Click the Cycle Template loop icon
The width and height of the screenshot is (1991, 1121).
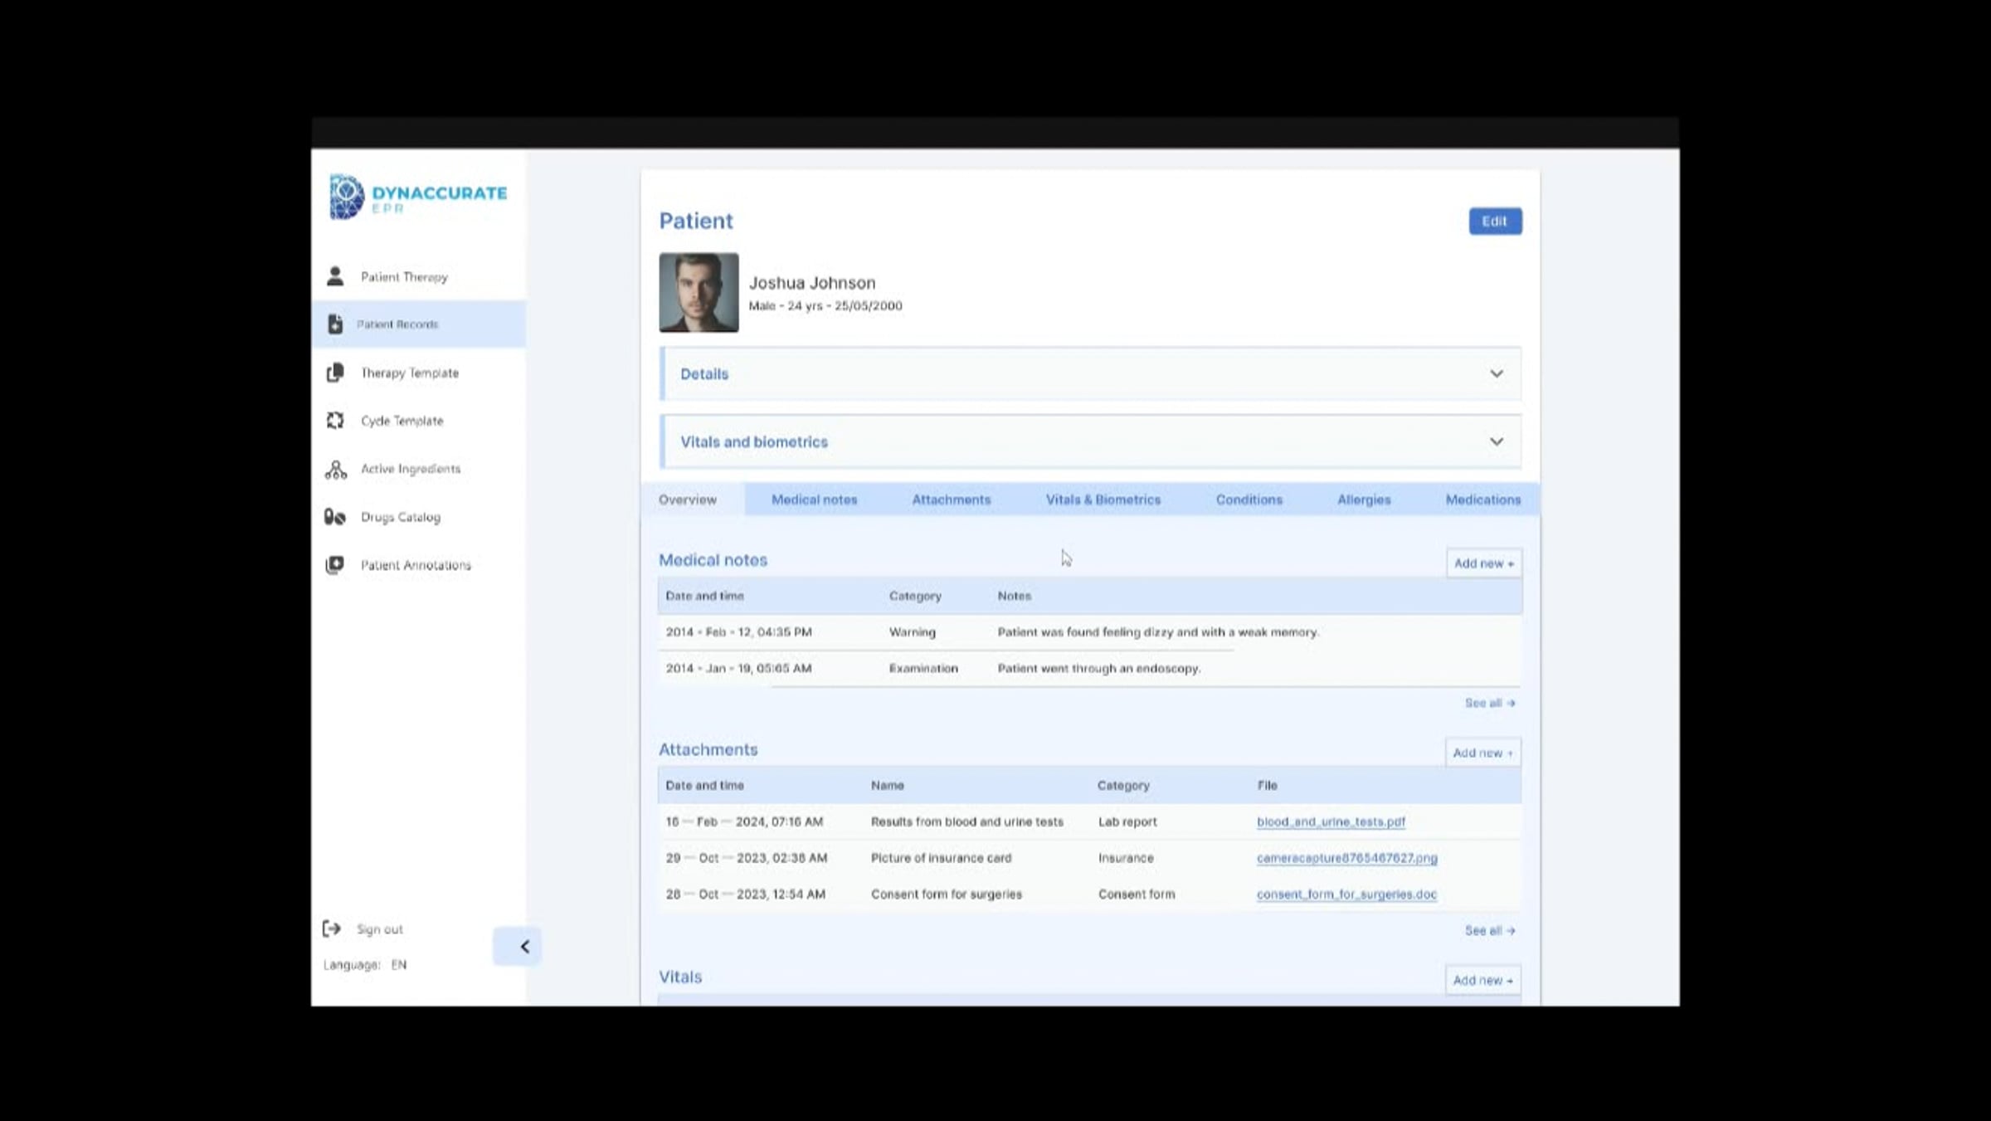[335, 421]
